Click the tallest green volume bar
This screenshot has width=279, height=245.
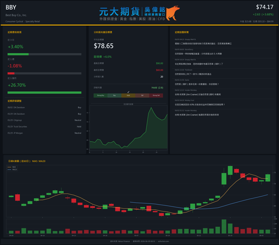[x=224, y=227]
